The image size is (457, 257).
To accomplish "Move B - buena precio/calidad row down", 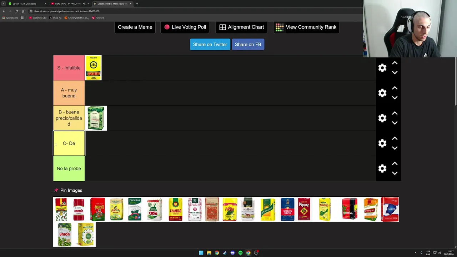I will click(x=395, y=123).
